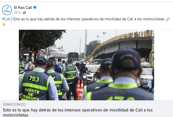Click the post caption text about operativos
The image size is (173, 117).
(x=89, y=19)
